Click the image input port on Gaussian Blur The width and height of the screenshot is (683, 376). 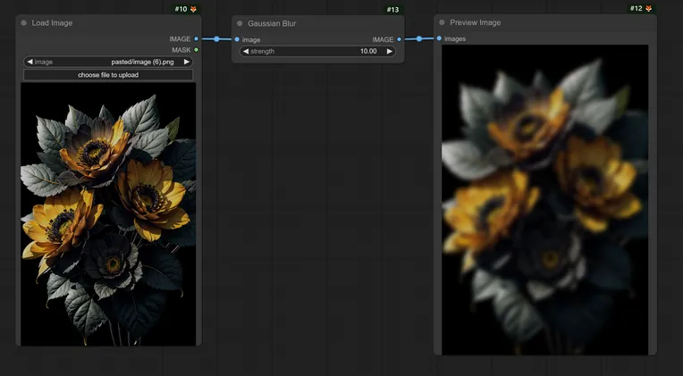coord(237,39)
